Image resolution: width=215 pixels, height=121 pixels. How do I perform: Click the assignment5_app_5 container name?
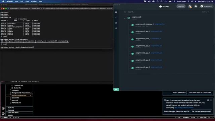143,67
